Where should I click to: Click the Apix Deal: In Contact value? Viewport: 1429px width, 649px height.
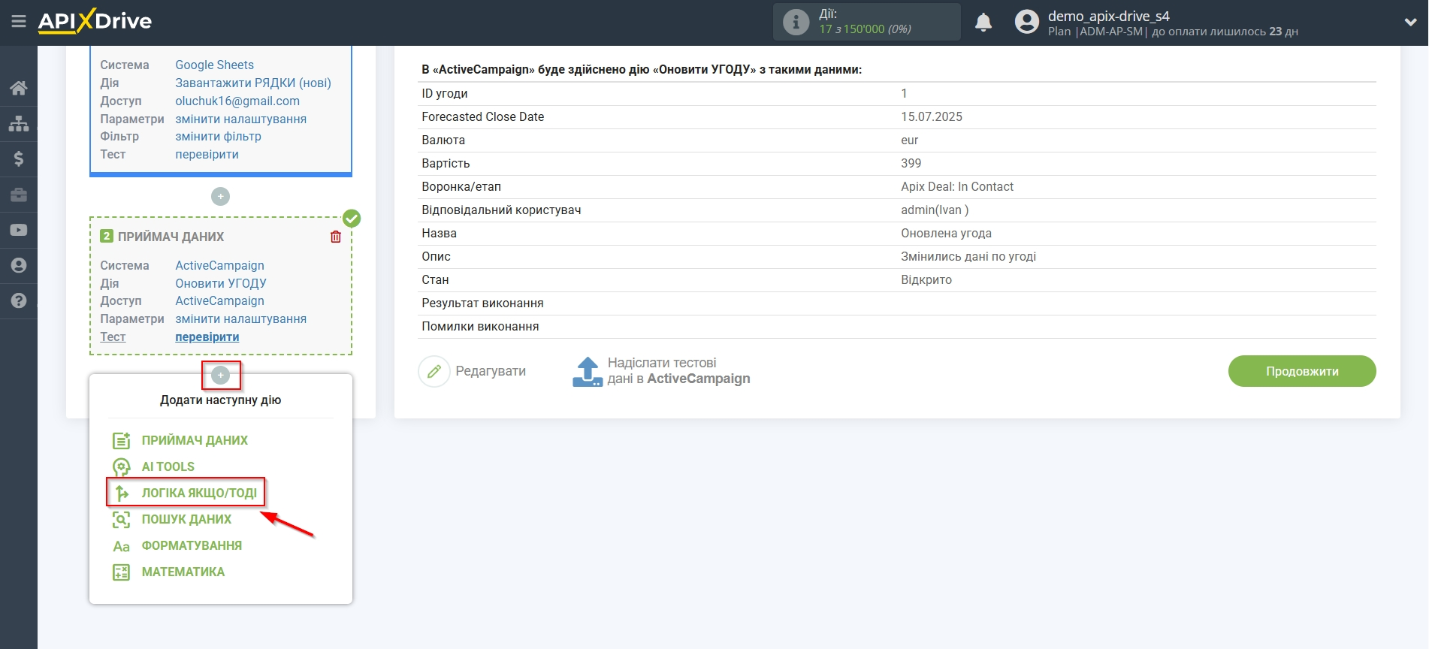point(956,186)
